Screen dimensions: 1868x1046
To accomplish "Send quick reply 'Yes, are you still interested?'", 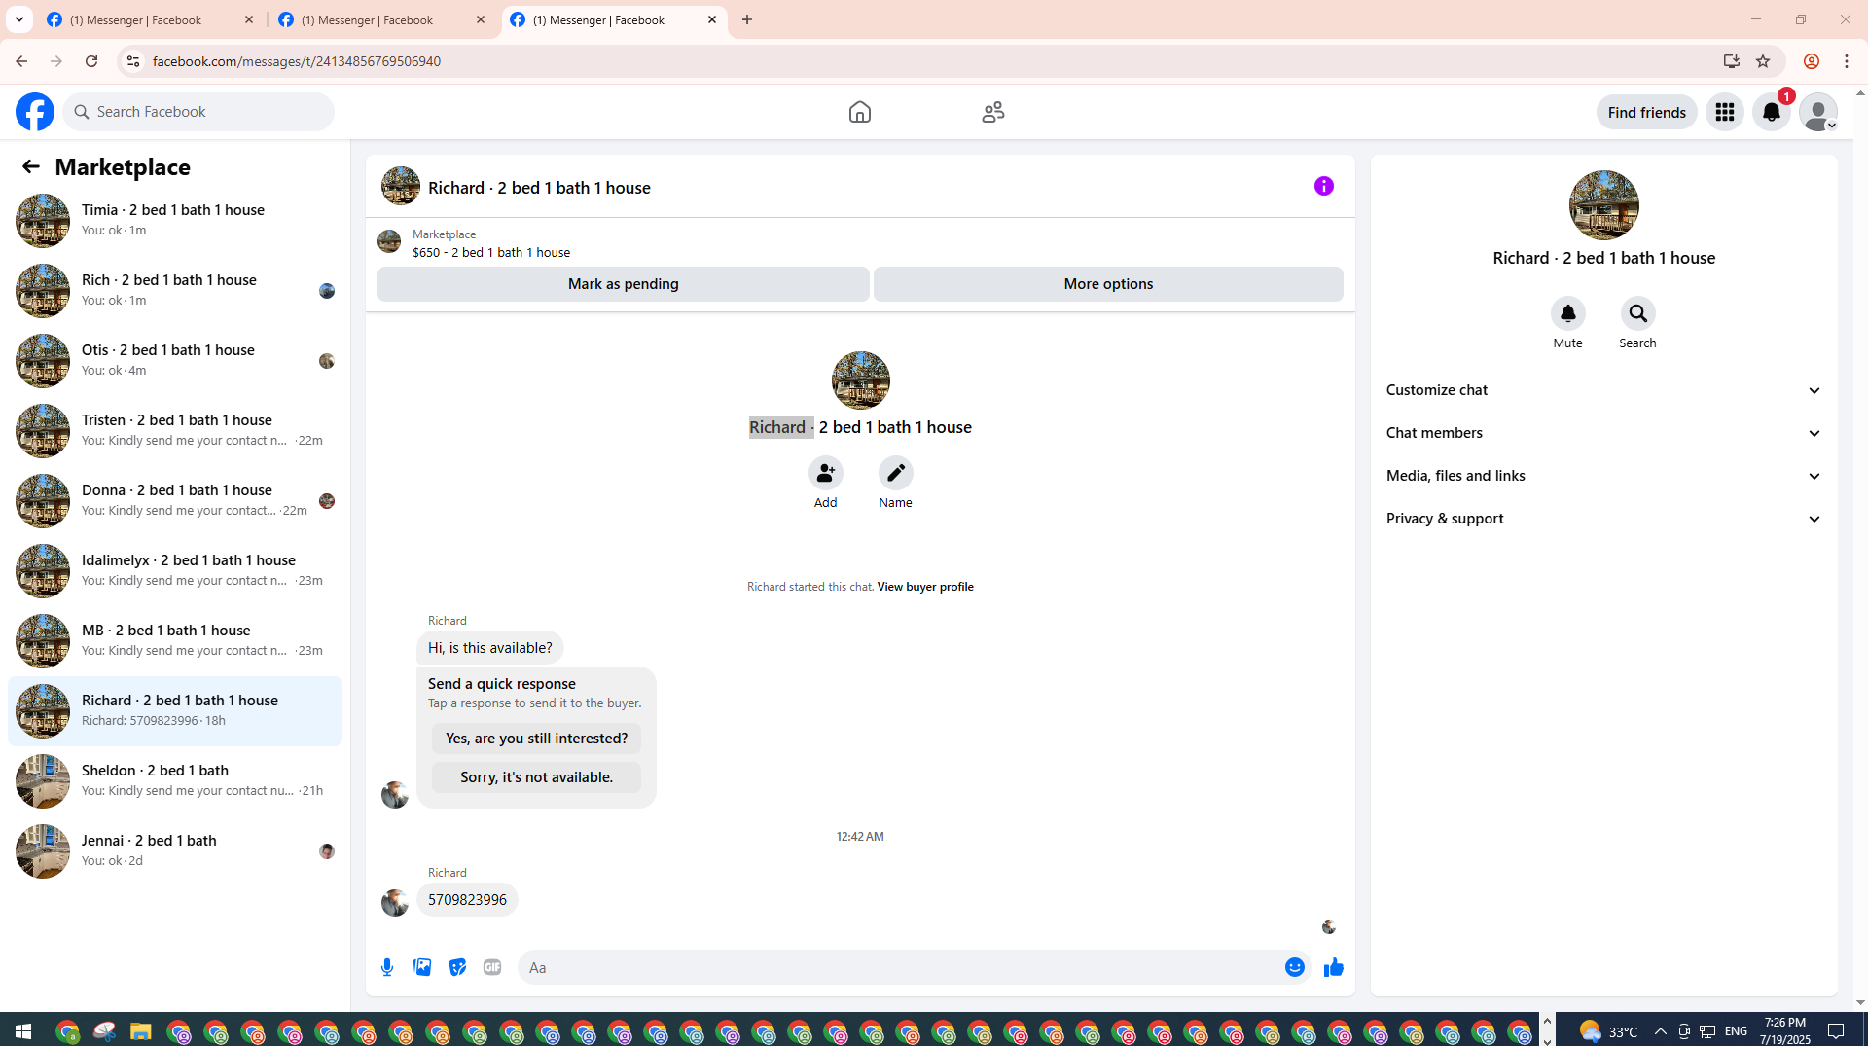I will [536, 739].
